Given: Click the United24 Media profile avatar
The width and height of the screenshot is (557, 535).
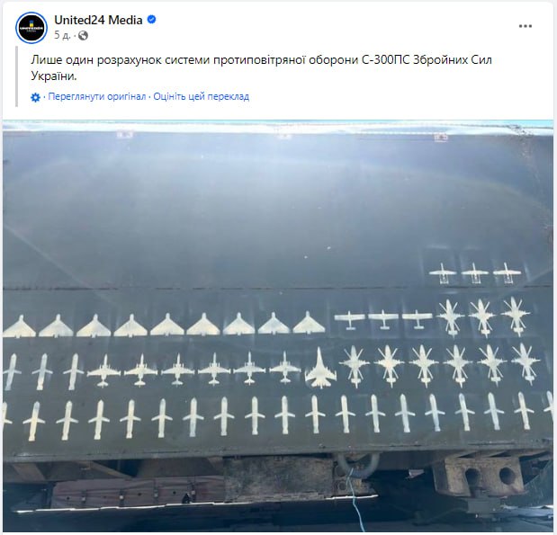Looking at the screenshot, I should coord(31,28).
